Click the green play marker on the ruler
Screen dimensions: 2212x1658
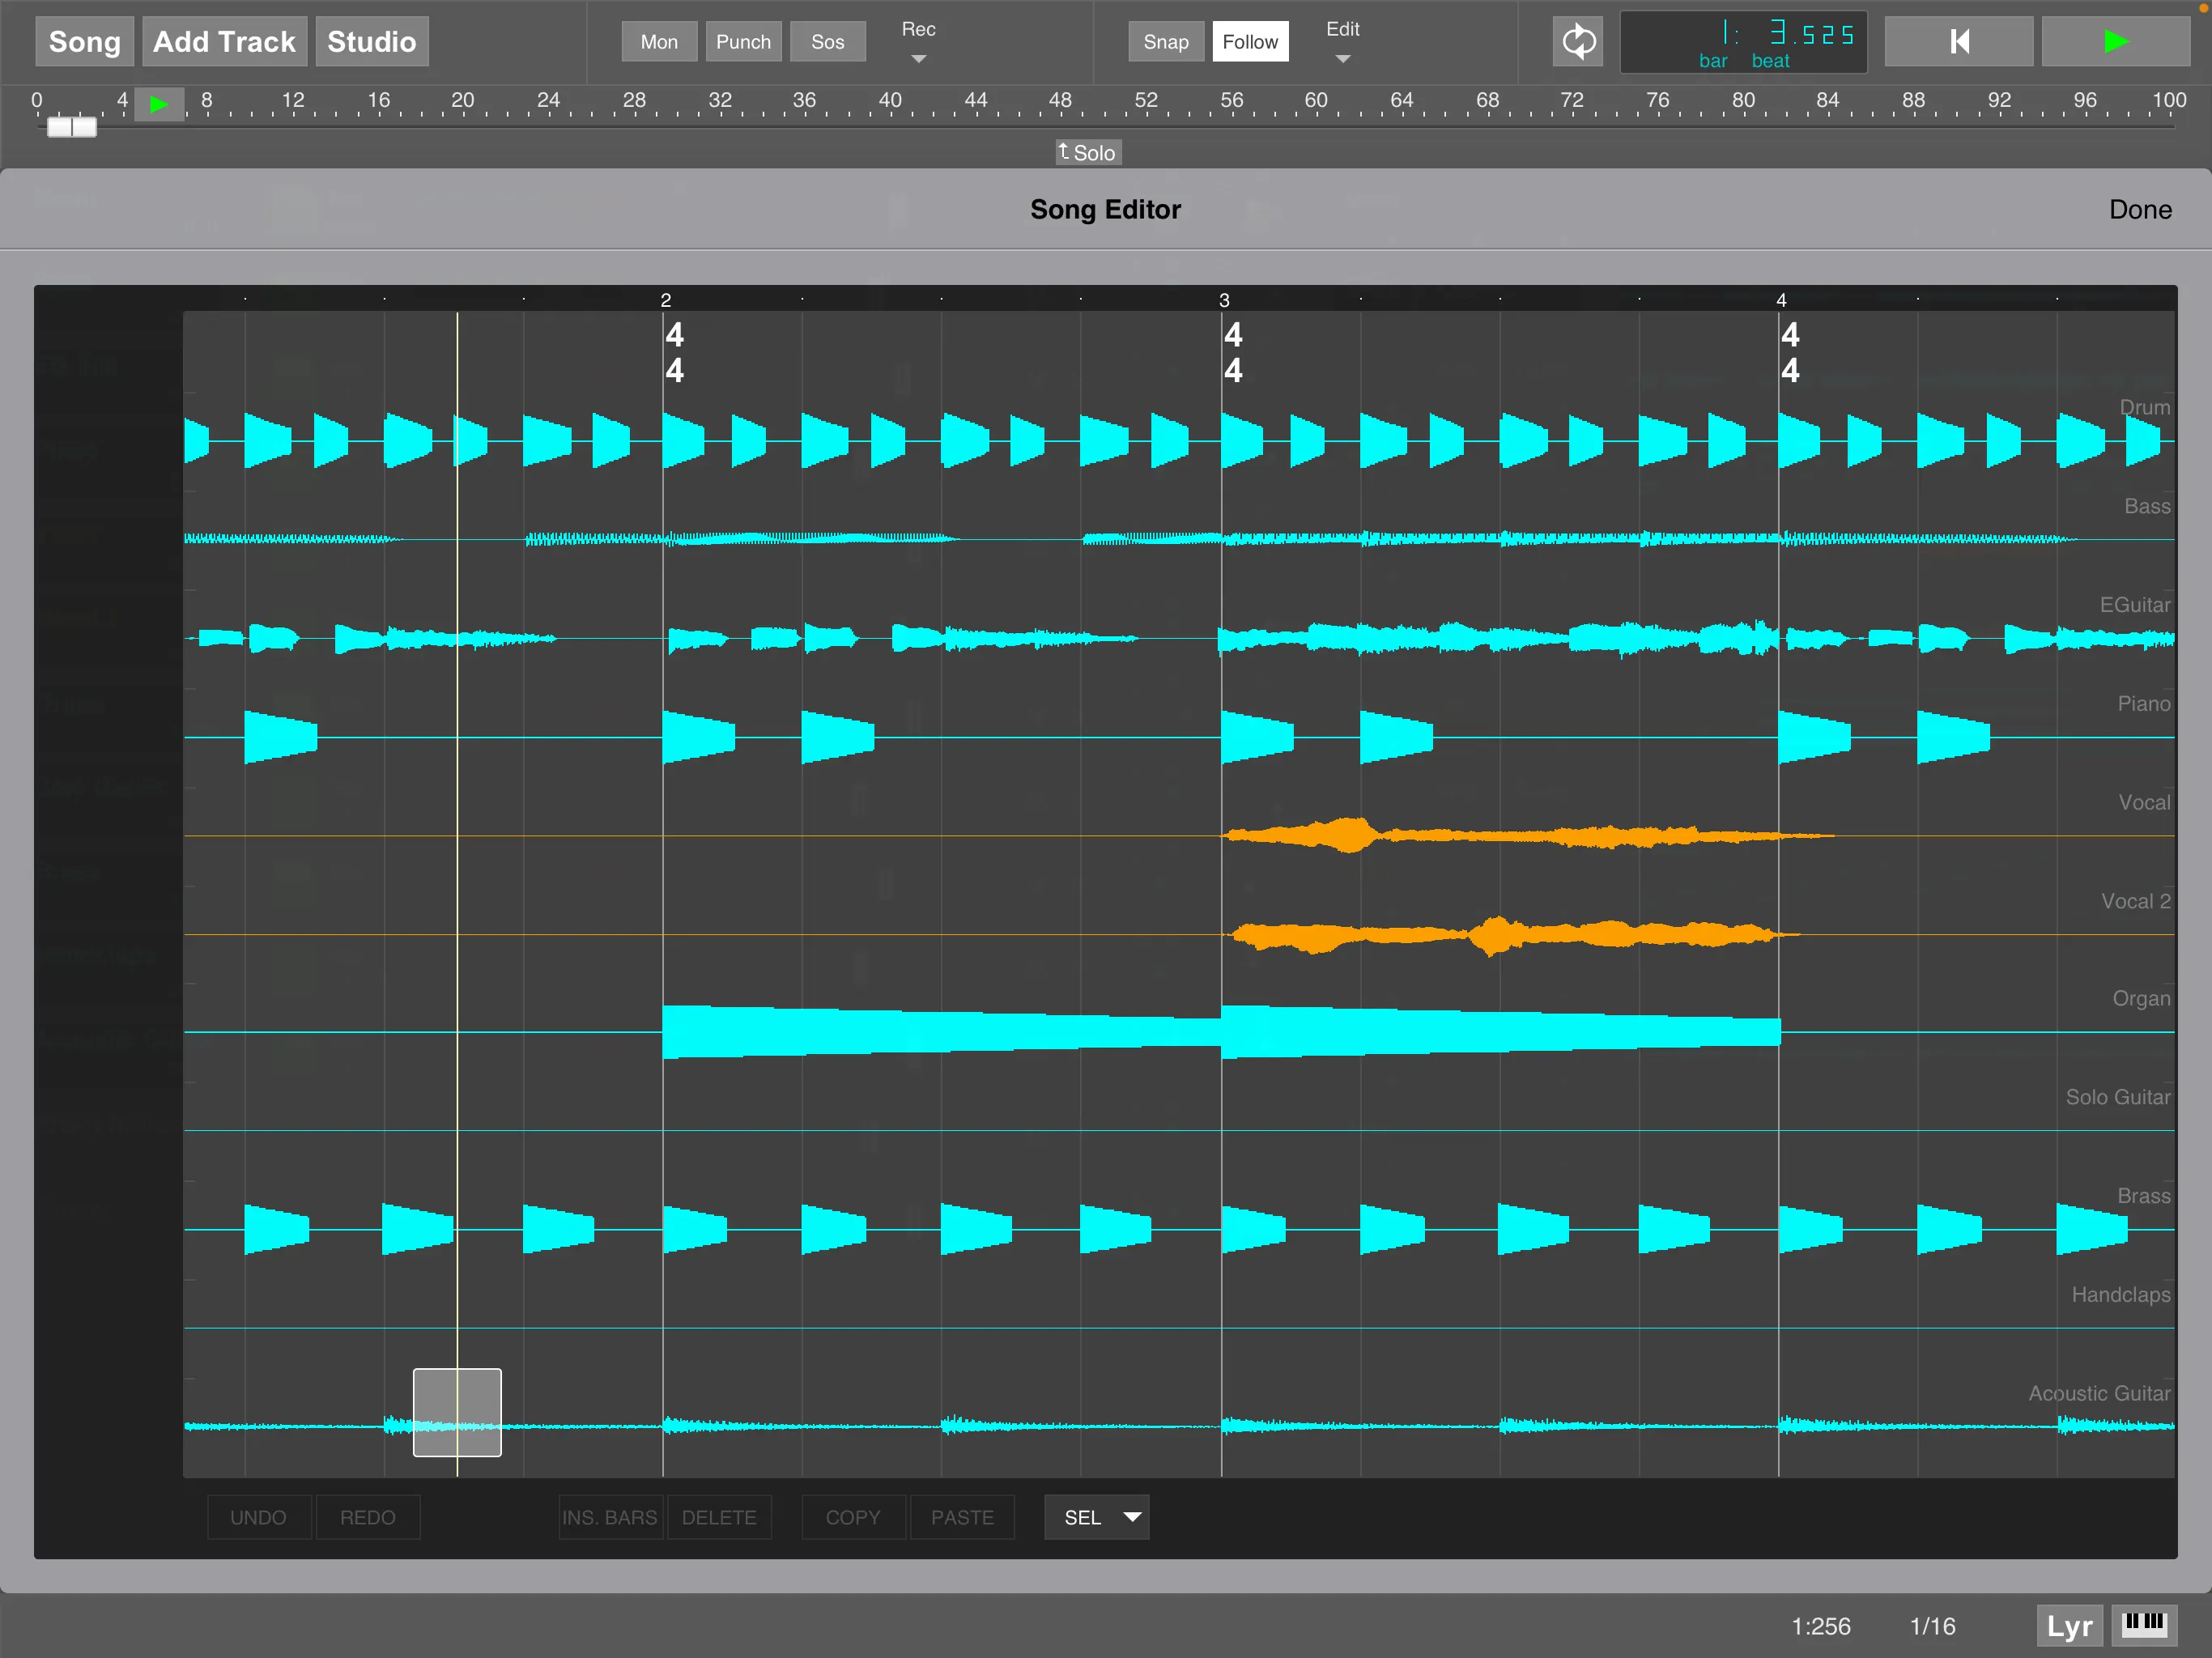point(158,102)
